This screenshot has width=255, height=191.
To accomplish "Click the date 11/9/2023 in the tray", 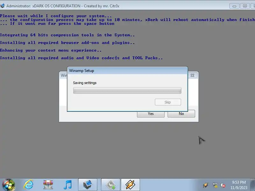I will pos(239,188).
